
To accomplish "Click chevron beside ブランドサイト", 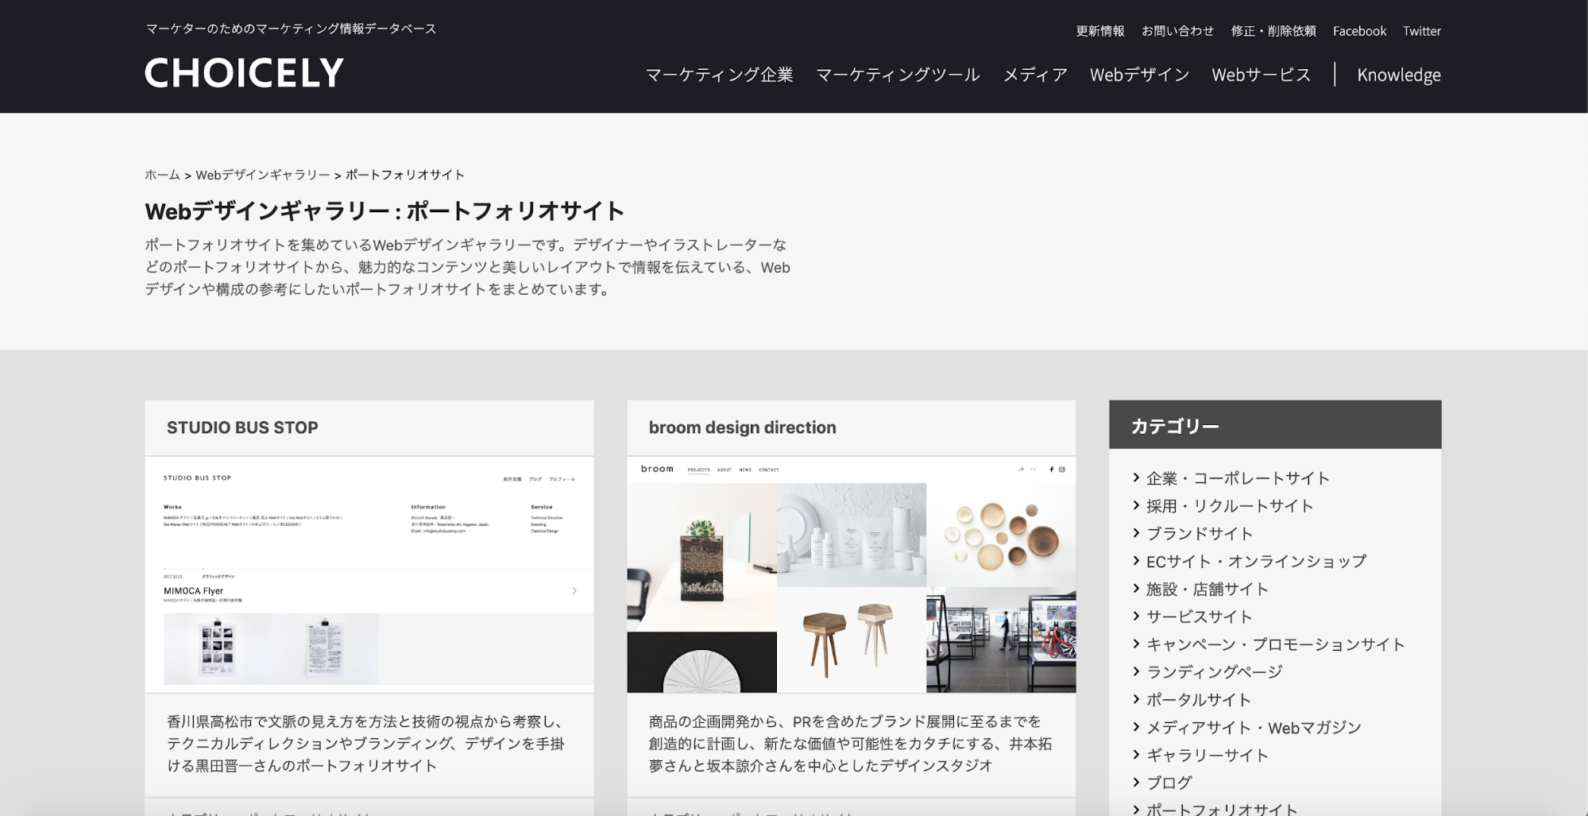I will point(1136,533).
